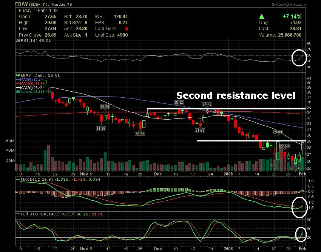
Task: Click the 30.94 price low label
Action: point(140,134)
